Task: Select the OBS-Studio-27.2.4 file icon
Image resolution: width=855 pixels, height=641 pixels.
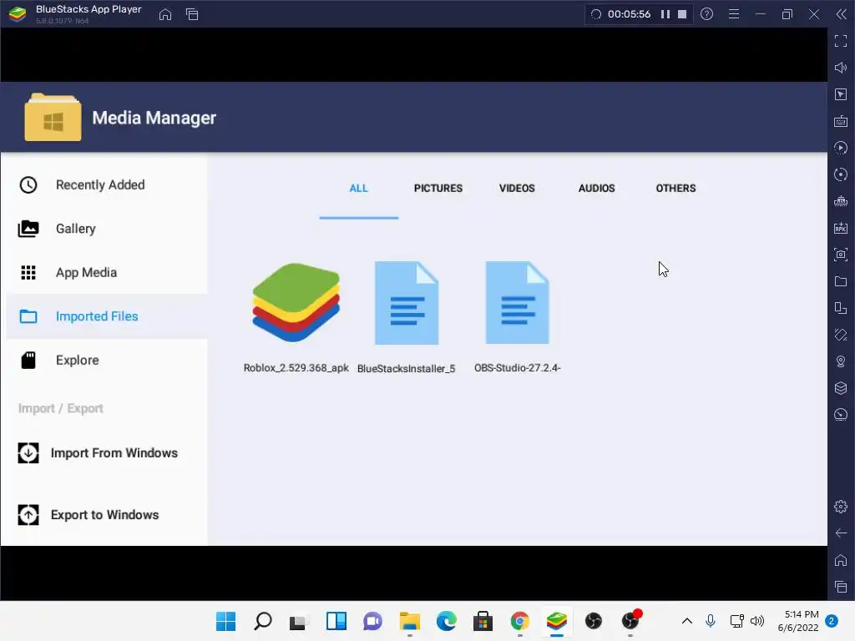Action: tap(517, 302)
